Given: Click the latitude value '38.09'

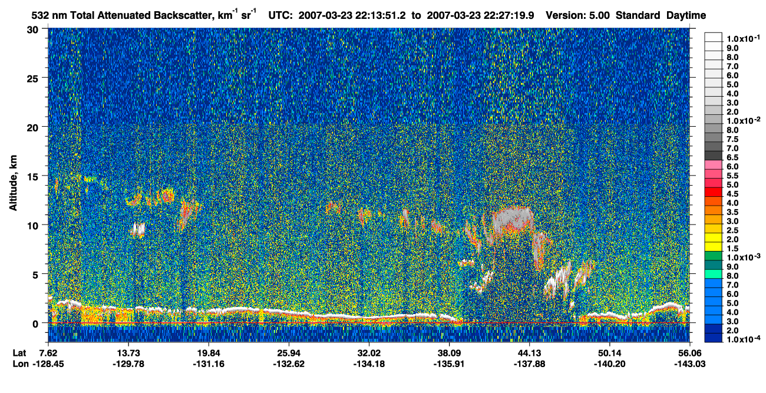Looking at the screenshot, I should pyautogui.click(x=449, y=352).
